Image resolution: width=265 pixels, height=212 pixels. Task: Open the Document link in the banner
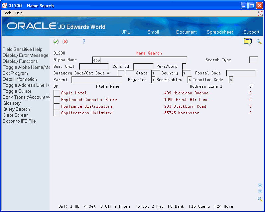point(186,32)
